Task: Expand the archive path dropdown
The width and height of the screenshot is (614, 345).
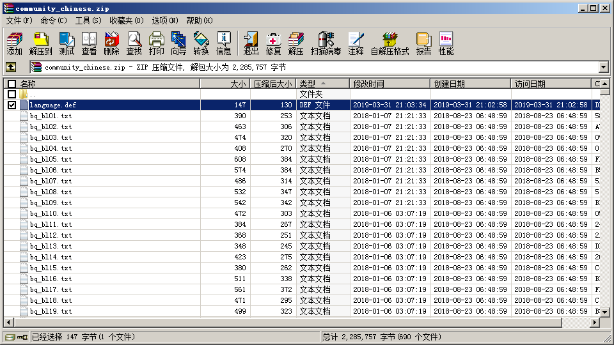Action: point(603,67)
